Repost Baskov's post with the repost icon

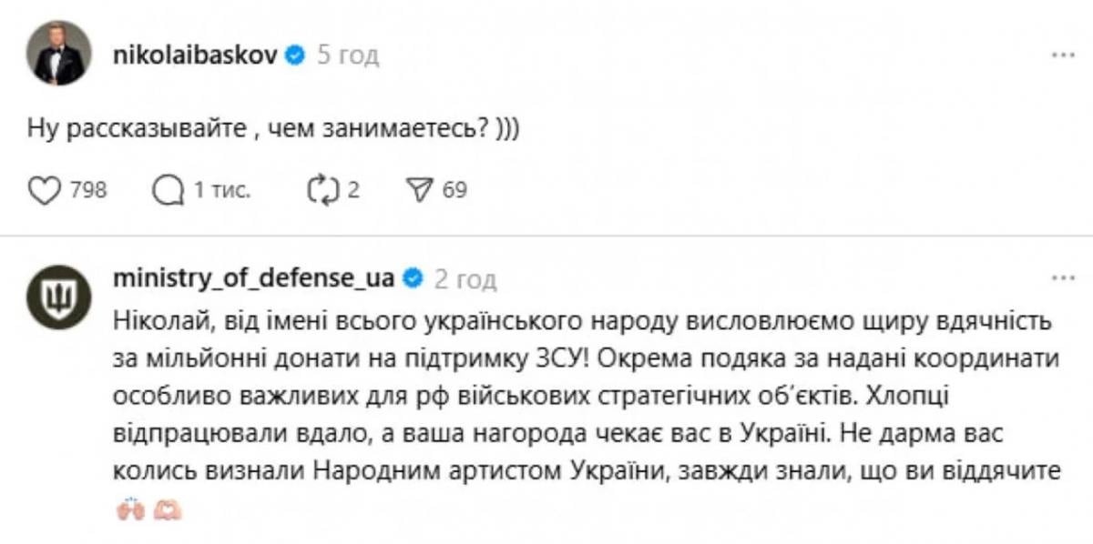coord(323,188)
